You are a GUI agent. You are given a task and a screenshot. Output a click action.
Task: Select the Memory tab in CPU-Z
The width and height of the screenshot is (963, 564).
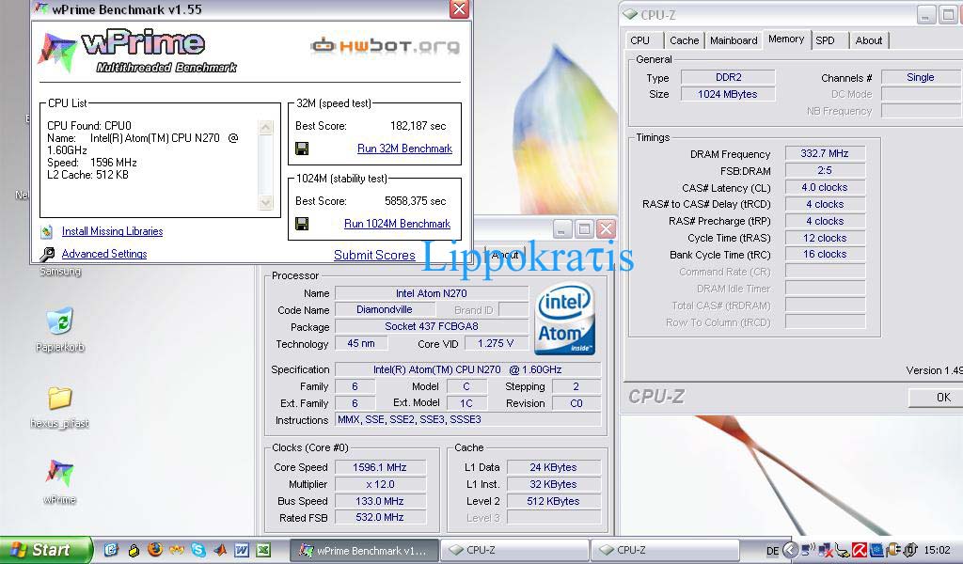click(x=786, y=39)
